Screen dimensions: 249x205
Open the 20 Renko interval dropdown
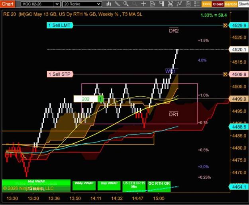click(82, 4)
